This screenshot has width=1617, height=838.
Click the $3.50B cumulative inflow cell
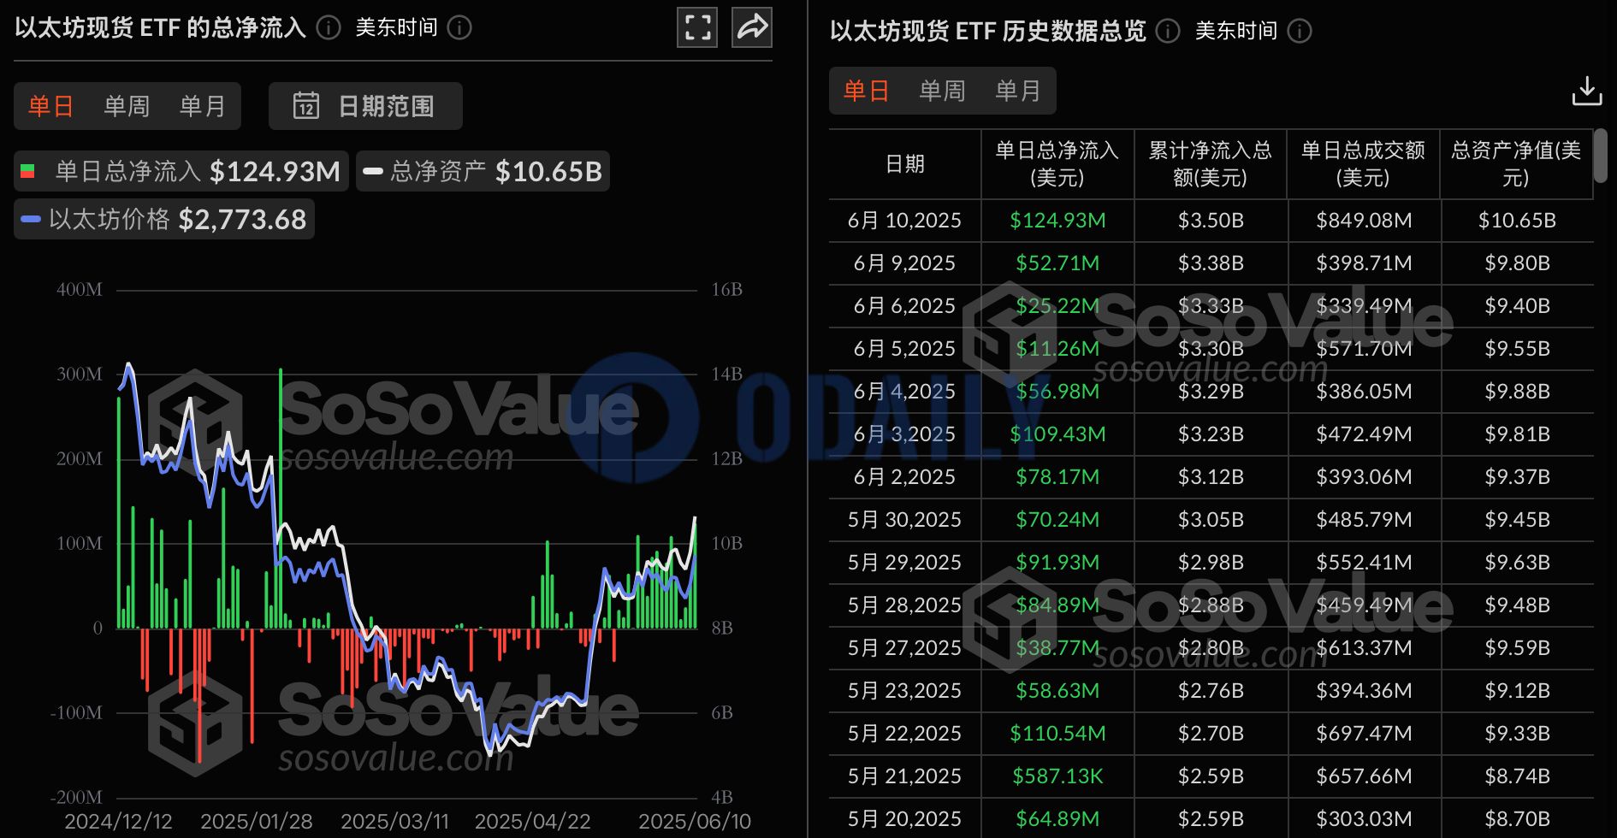(1211, 221)
